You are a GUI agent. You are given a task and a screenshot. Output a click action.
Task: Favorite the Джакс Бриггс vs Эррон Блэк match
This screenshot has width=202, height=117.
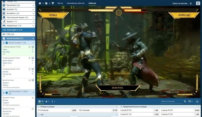(x=30, y=58)
